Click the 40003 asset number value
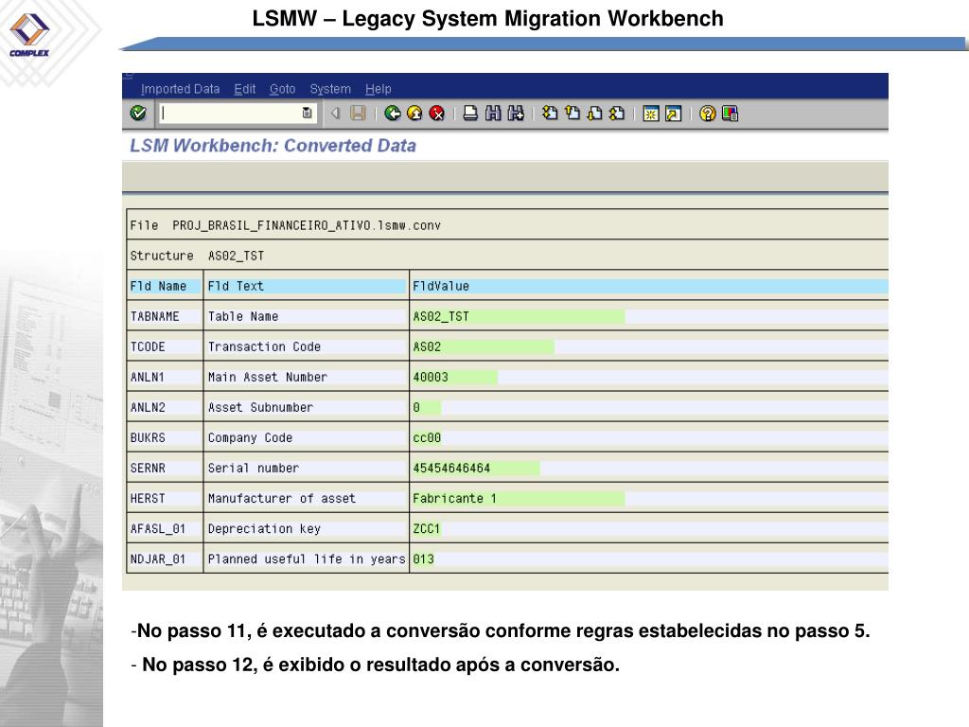 (431, 377)
